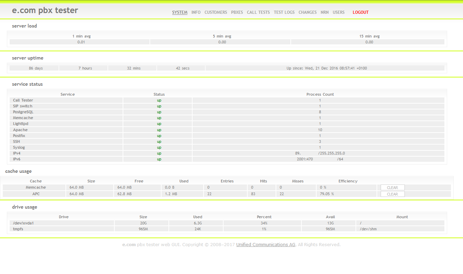Viewport: 463px width, 274px height.
Task: Clear the Memcache cache
Action: click(x=392, y=188)
